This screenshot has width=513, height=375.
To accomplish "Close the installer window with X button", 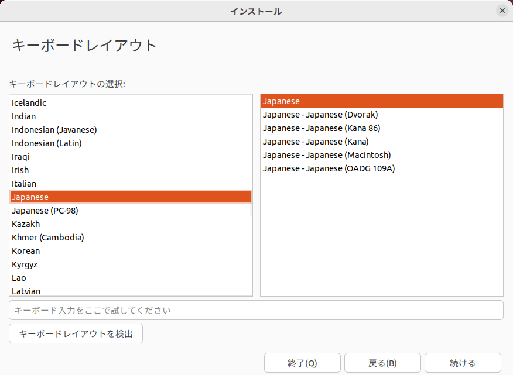I will click(502, 11).
